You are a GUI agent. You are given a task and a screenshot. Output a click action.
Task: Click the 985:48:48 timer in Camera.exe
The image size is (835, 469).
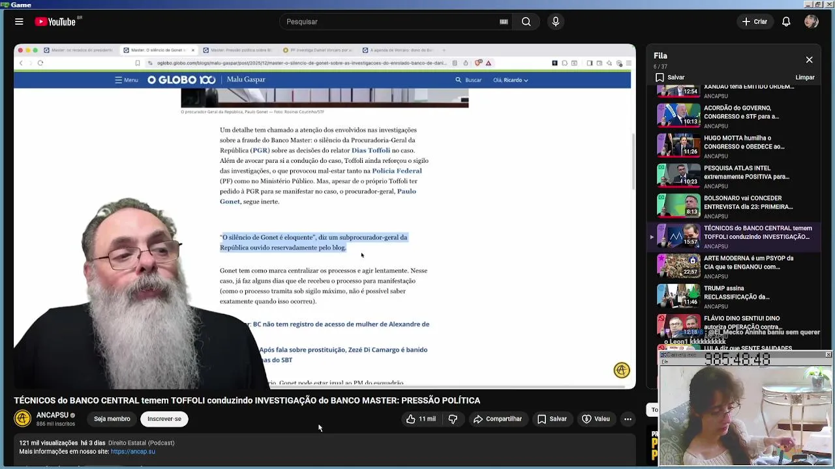coord(737,360)
